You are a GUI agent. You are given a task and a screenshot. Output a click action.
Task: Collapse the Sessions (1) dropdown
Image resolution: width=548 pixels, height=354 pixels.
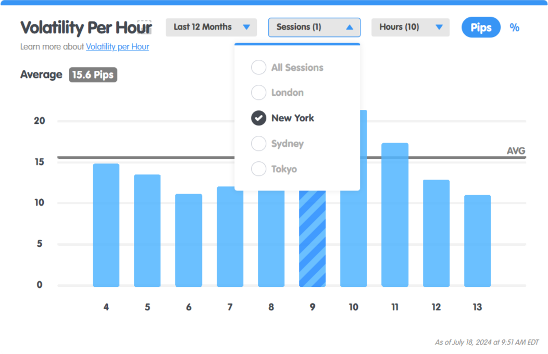click(x=314, y=27)
